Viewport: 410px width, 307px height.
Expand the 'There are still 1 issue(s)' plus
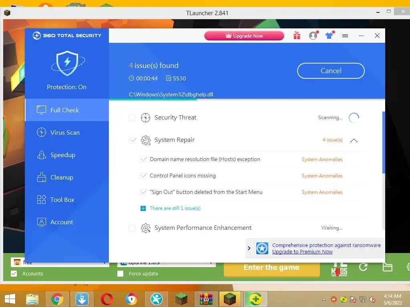click(x=143, y=208)
